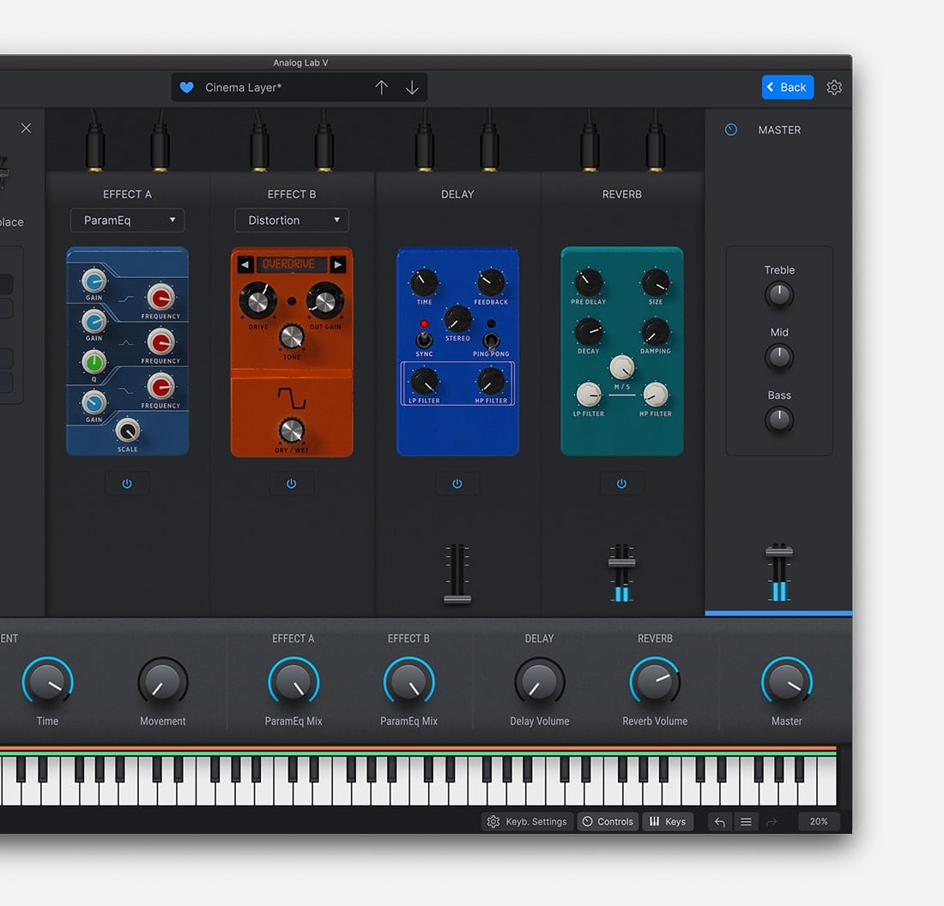
Task: Click the clock icon beside MASTER
Action: (731, 130)
